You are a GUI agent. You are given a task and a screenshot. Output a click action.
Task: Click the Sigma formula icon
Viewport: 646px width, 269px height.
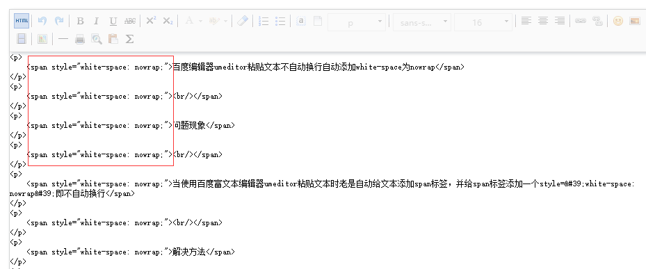tap(129, 39)
